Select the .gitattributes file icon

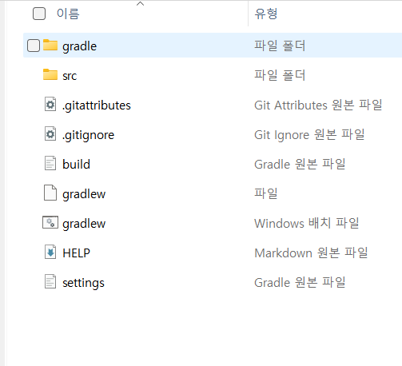[50, 104]
